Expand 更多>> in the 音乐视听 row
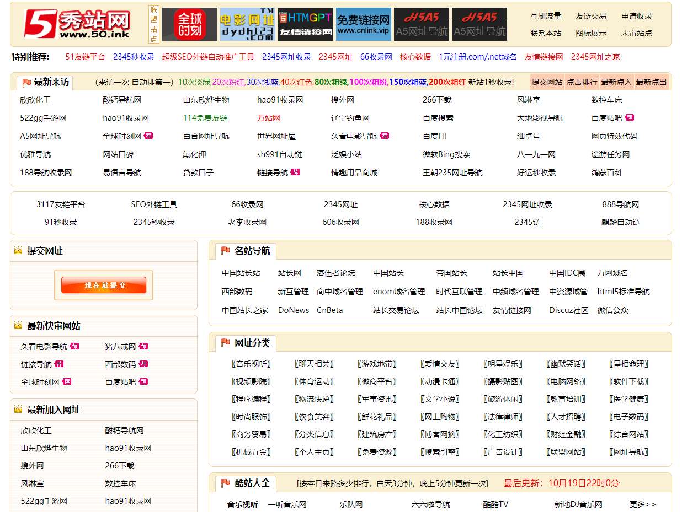The height and width of the screenshot is (512, 682). point(642,504)
